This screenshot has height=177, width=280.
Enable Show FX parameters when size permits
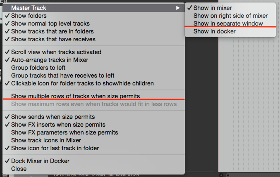click(x=65, y=132)
